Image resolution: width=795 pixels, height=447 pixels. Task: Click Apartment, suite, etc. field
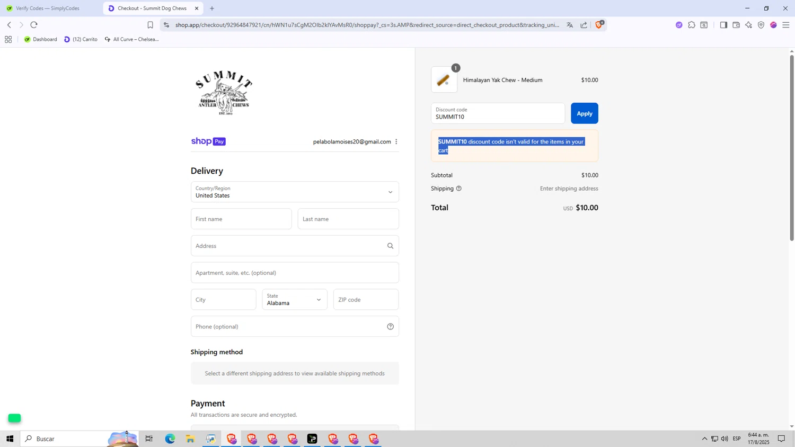pos(295,273)
